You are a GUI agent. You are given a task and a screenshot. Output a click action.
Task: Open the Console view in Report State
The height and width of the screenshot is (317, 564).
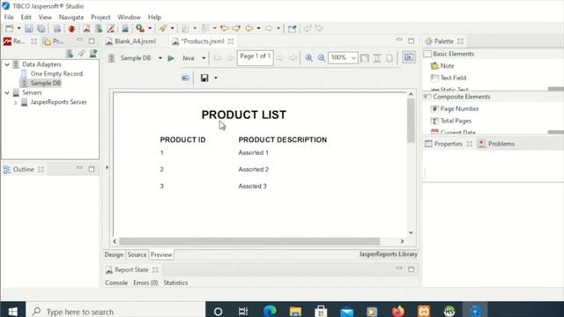116,283
